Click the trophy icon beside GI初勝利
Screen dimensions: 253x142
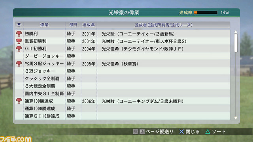[x=19, y=49]
